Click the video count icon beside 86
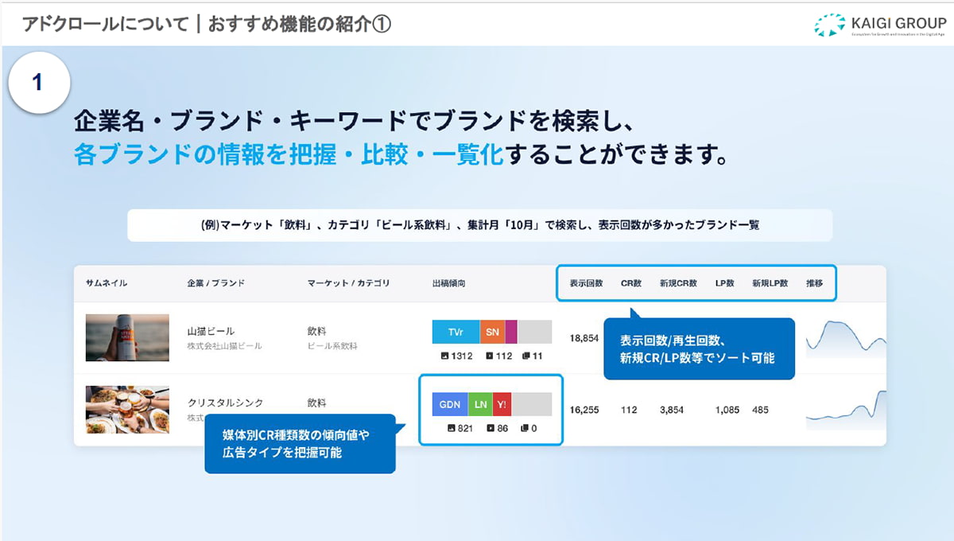 point(490,428)
